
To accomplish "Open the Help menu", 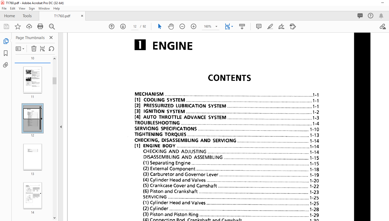I will (x=56, y=8).
